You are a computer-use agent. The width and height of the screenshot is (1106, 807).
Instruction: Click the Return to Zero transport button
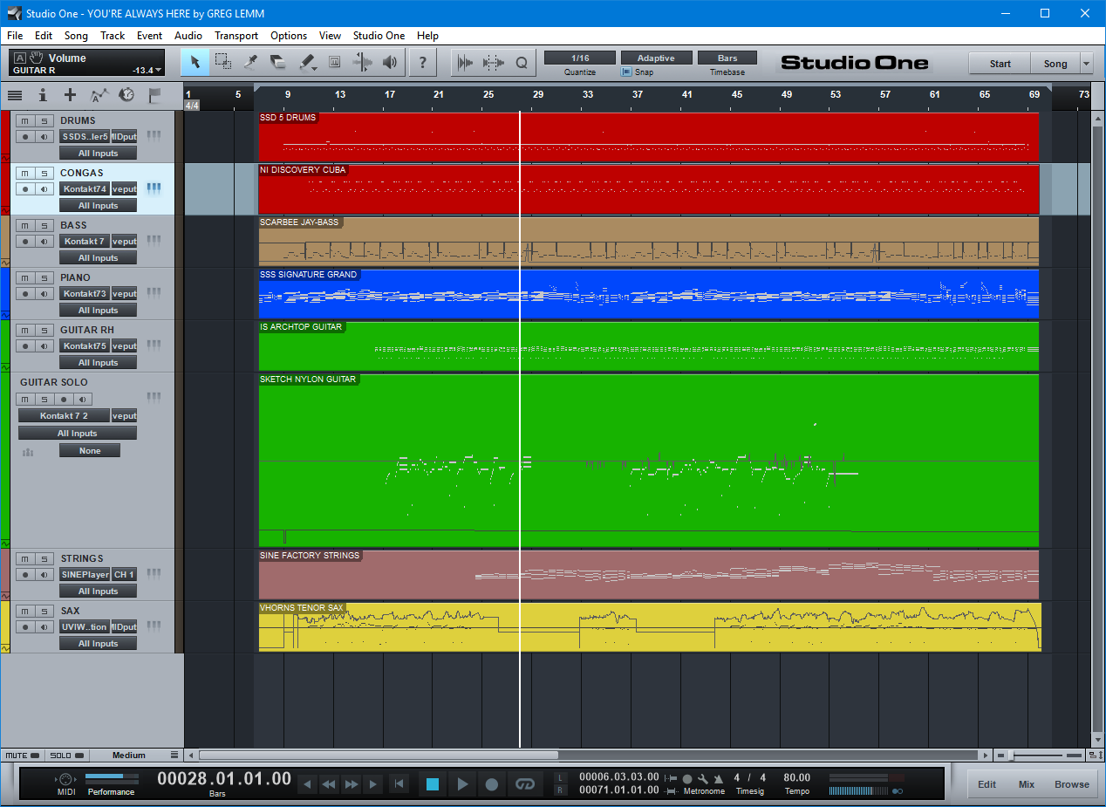click(x=399, y=784)
